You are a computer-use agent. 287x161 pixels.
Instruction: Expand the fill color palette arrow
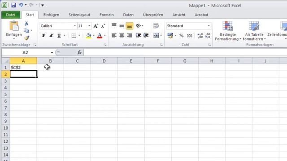[x=94, y=35]
